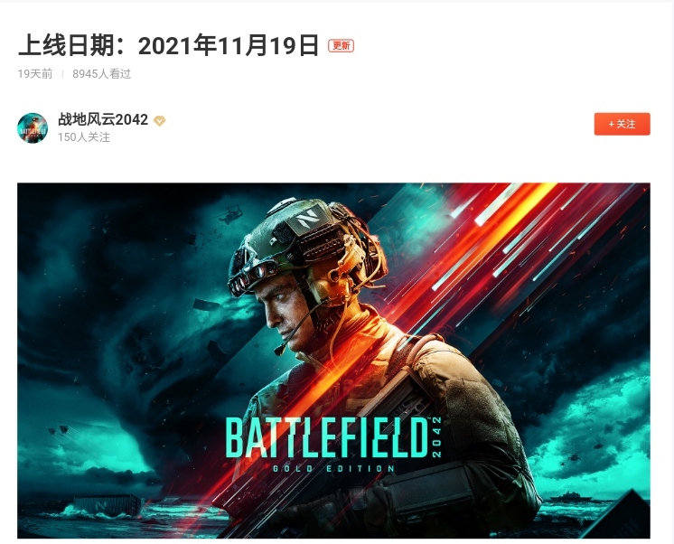Screen dimensions: 674x544
Task: Click the gold verified badge beside account name
Action: tap(160, 121)
